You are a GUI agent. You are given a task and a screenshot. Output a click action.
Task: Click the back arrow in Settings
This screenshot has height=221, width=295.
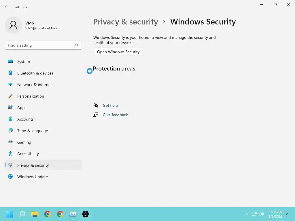[7, 7]
